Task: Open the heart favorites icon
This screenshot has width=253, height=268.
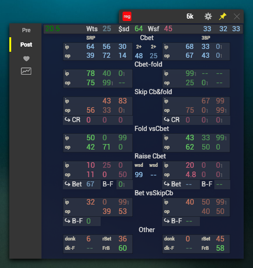Action: [x=26, y=59]
